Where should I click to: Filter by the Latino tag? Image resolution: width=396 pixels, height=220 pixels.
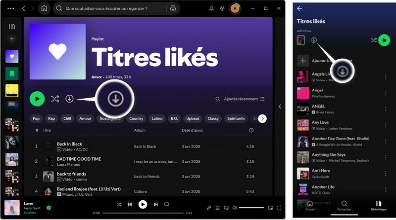(157, 118)
